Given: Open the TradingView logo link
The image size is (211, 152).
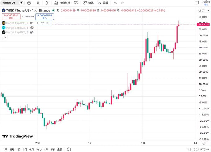Looking at the screenshot, I should click(18, 136).
